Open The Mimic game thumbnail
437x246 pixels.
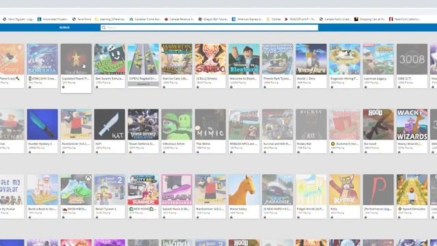[210, 124]
